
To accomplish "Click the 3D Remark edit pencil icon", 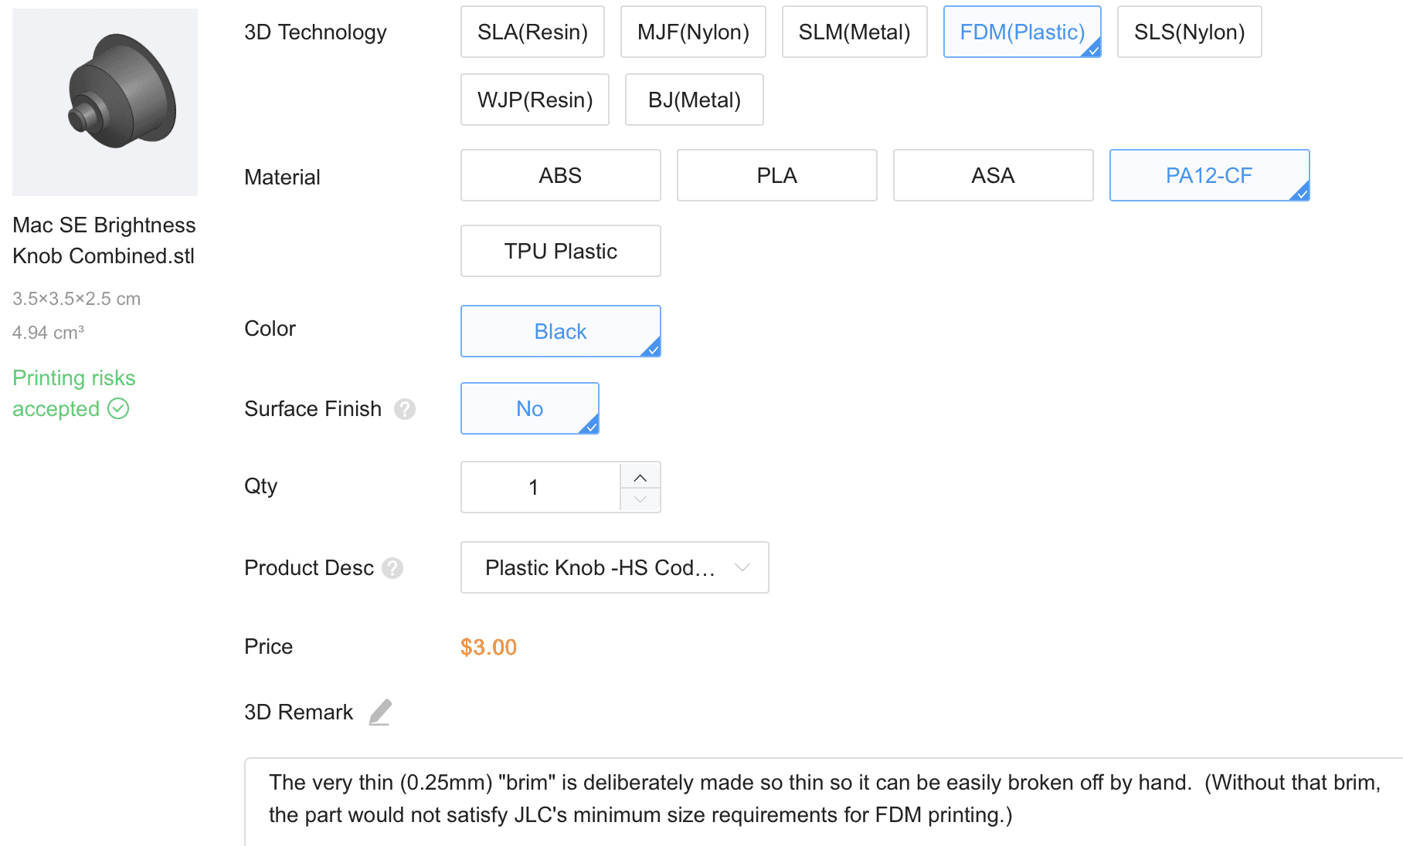I will (380, 712).
